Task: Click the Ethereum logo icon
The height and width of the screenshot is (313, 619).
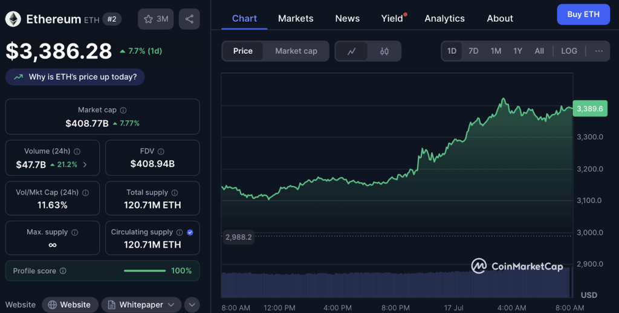Action: point(13,19)
